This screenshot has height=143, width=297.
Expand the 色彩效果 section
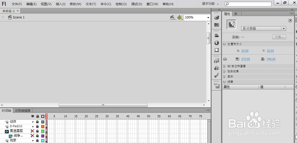[x=225, y=71]
